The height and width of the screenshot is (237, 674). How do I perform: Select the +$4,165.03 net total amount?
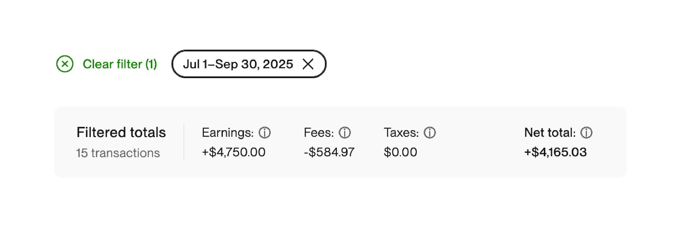click(x=555, y=152)
